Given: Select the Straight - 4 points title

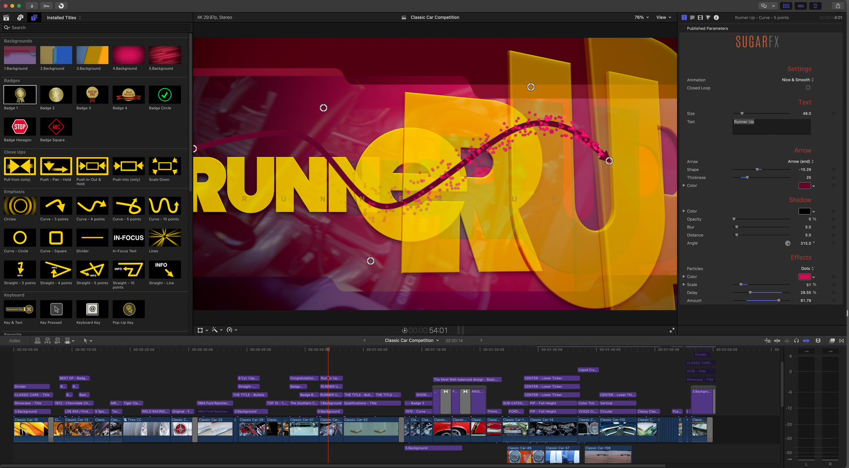Looking at the screenshot, I should [x=56, y=270].
